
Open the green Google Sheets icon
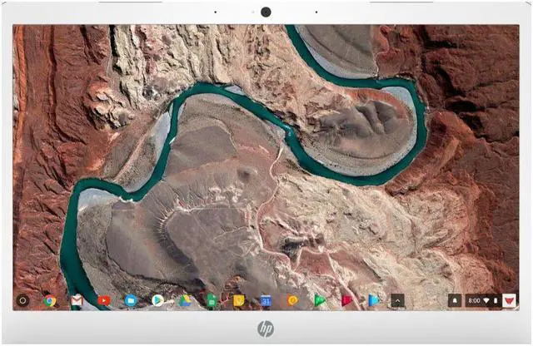coord(212,300)
